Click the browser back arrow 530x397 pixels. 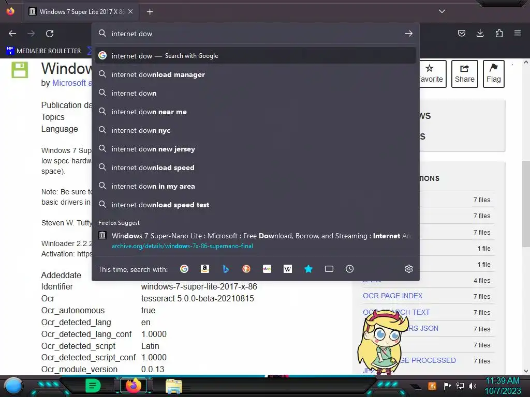point(12,34)
